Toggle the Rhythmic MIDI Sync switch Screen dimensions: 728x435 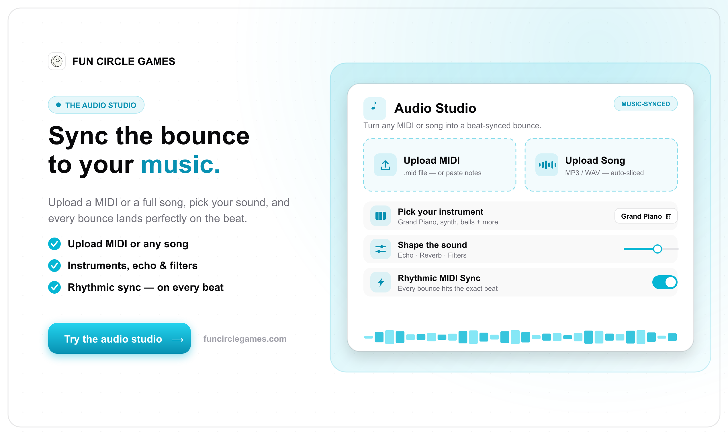point(665,282)
